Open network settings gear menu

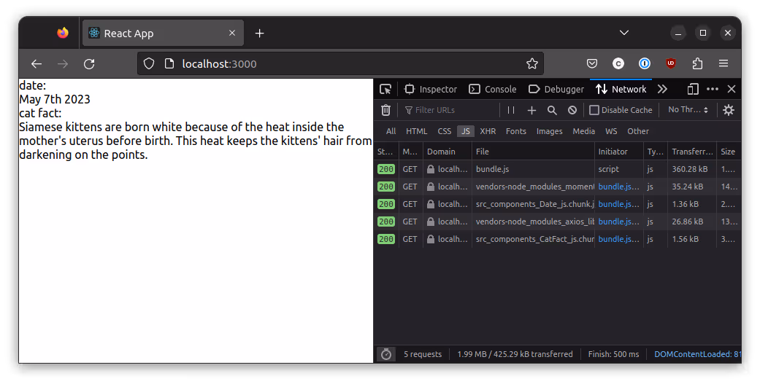click(728, 110)
